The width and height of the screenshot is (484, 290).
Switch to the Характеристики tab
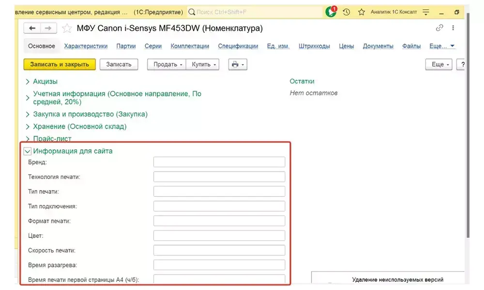[86, 46]
